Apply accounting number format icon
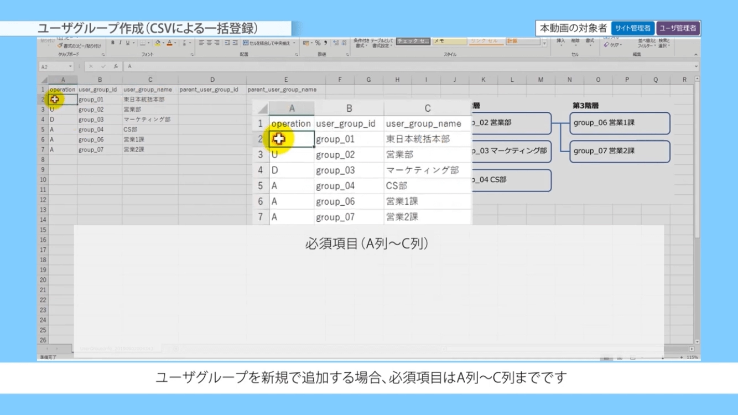 [306, 43]
